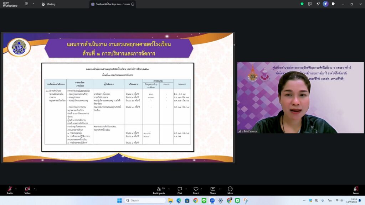Image resolution: width=365 pixels, height=205 pixels.
Task: Leave the meeting
Action: (356, 190)
